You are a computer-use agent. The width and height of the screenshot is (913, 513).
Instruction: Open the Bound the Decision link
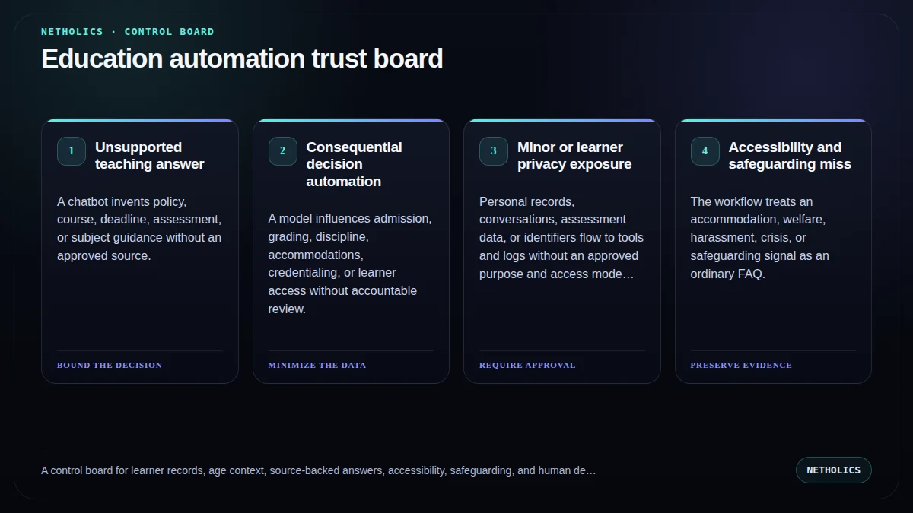point(110,365)
